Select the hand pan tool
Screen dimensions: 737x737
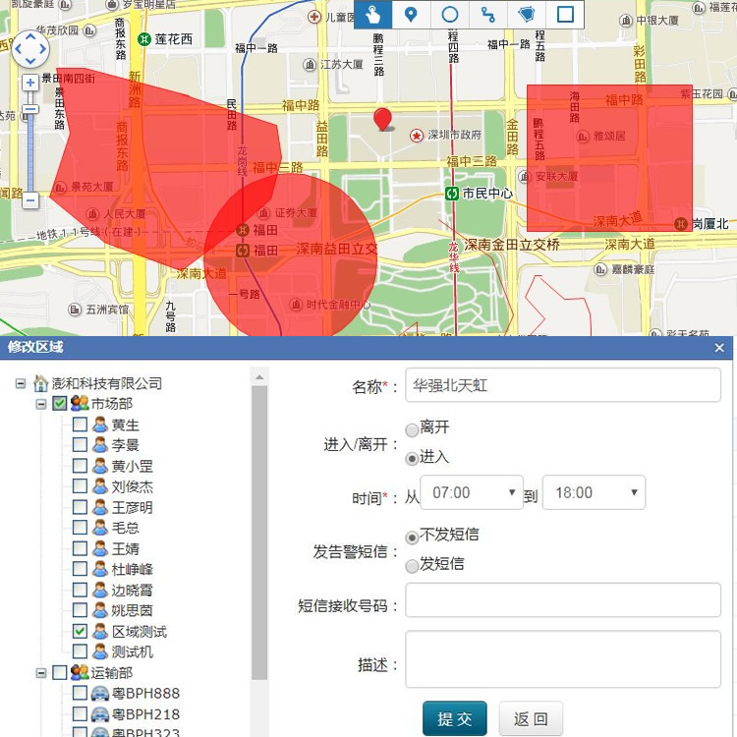372,15
